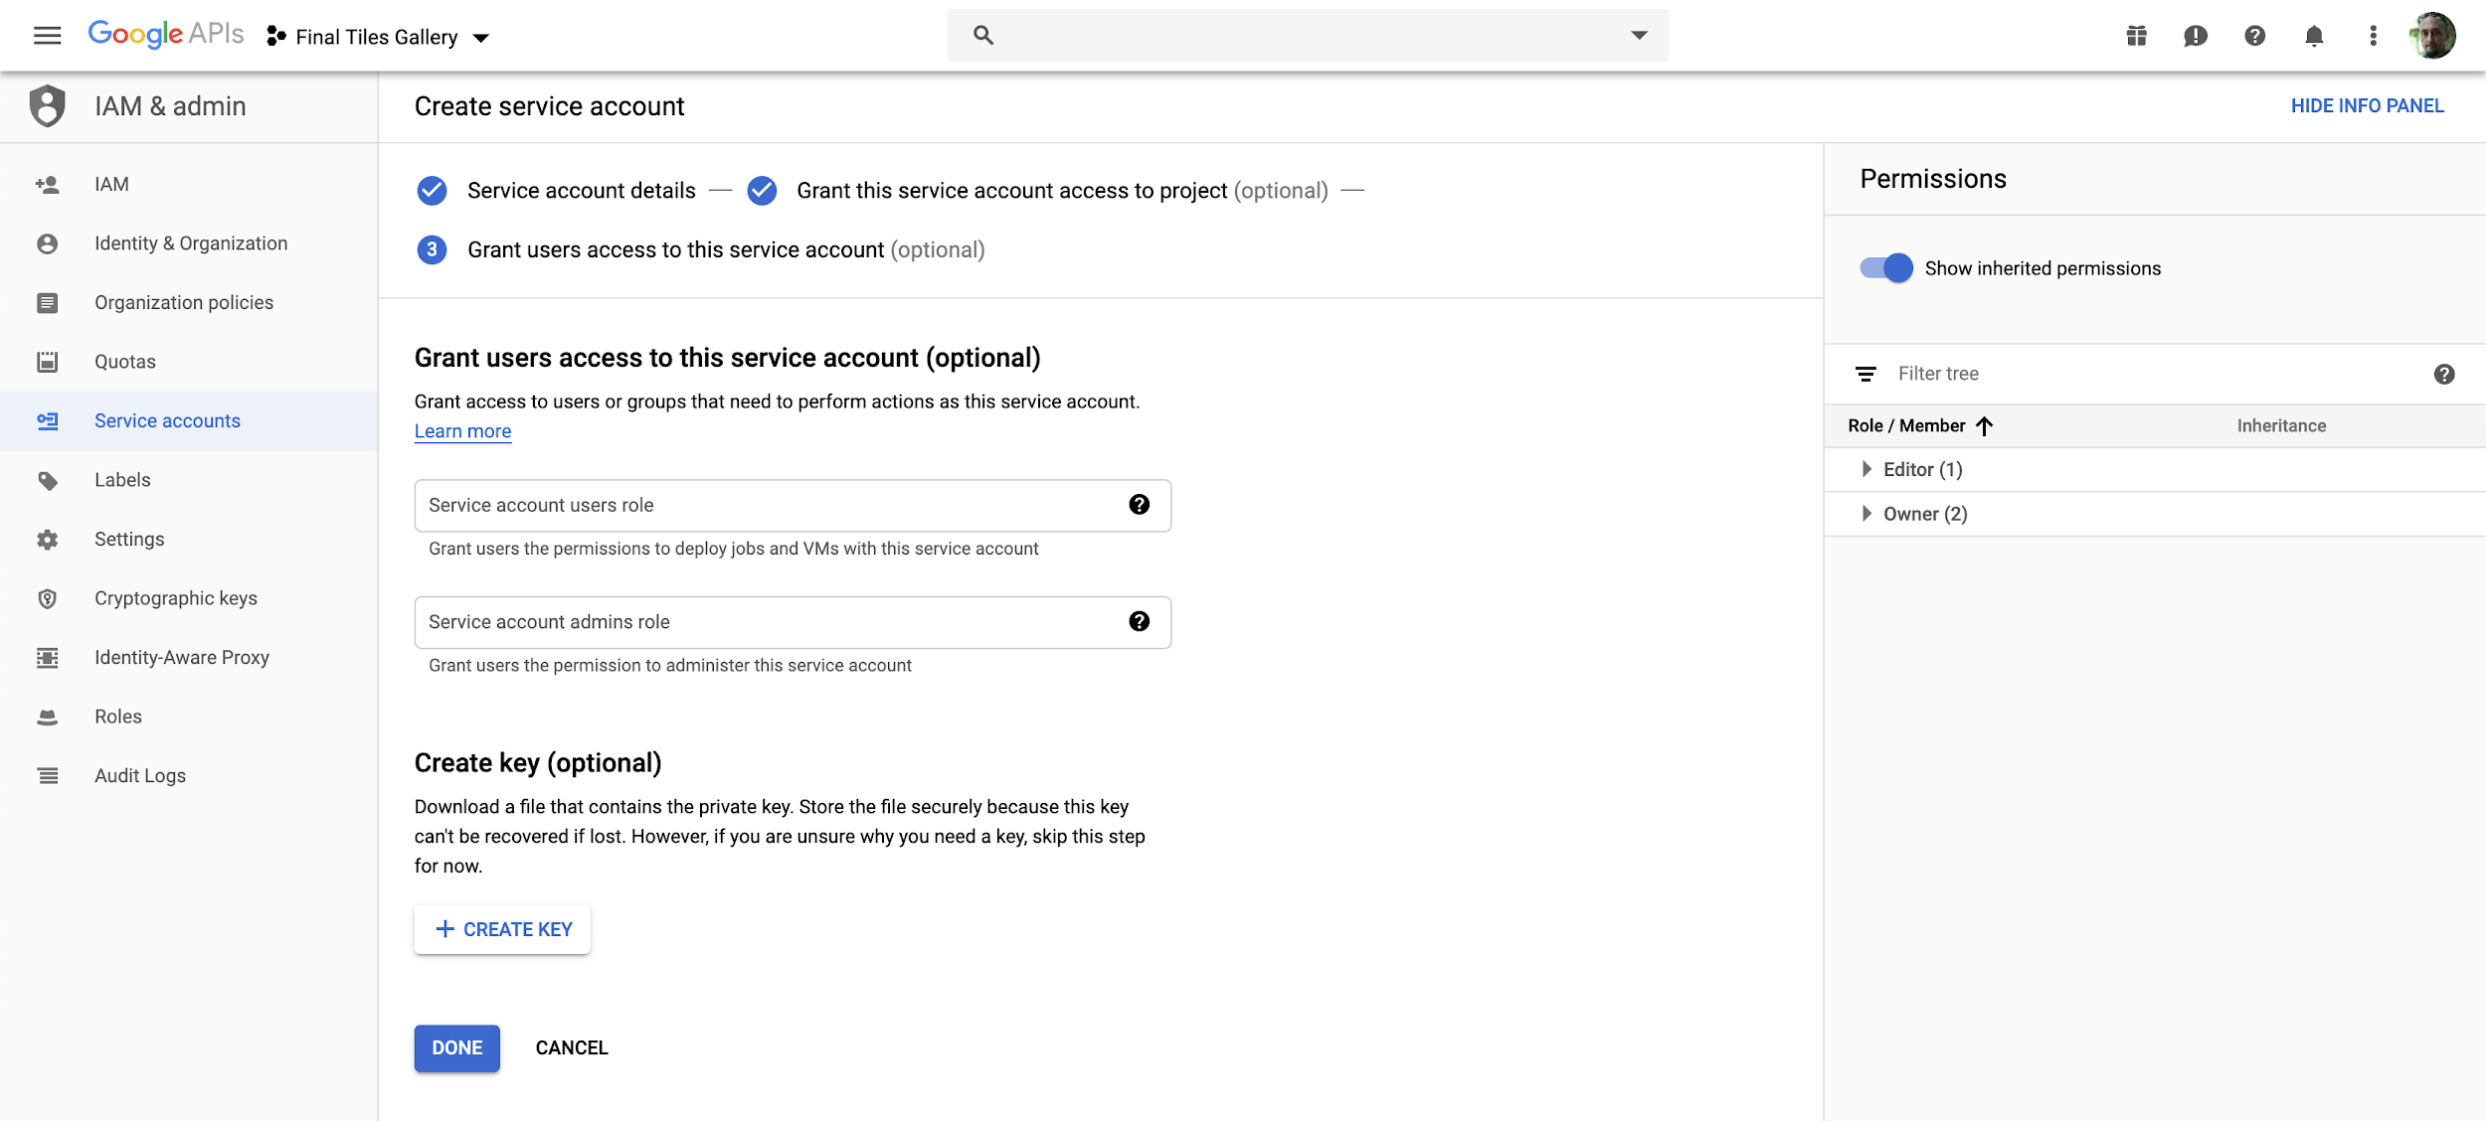Click the Filter tree help icon
This screenshot has width=2486, height=1121.
(x=2444, y=374)
